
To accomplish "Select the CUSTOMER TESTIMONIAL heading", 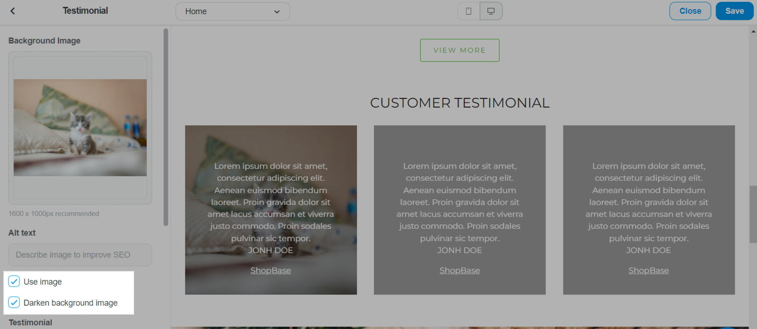I will (x=460, y=103).
